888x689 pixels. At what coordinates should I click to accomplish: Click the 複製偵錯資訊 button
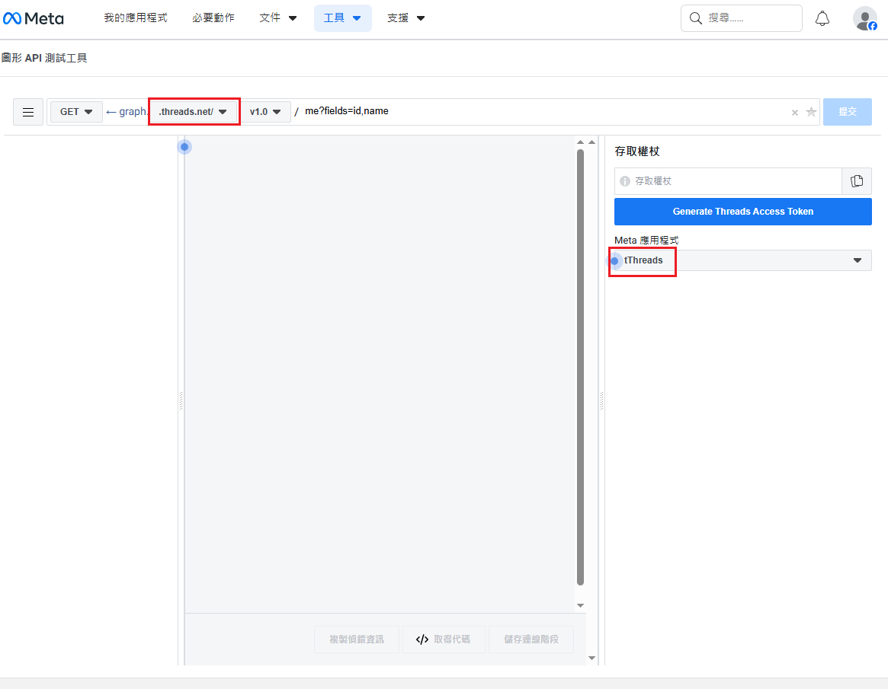tap(356, 640)
